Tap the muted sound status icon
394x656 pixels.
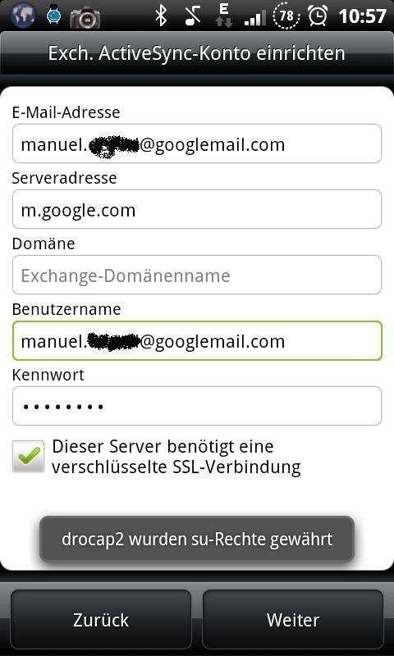193,16
